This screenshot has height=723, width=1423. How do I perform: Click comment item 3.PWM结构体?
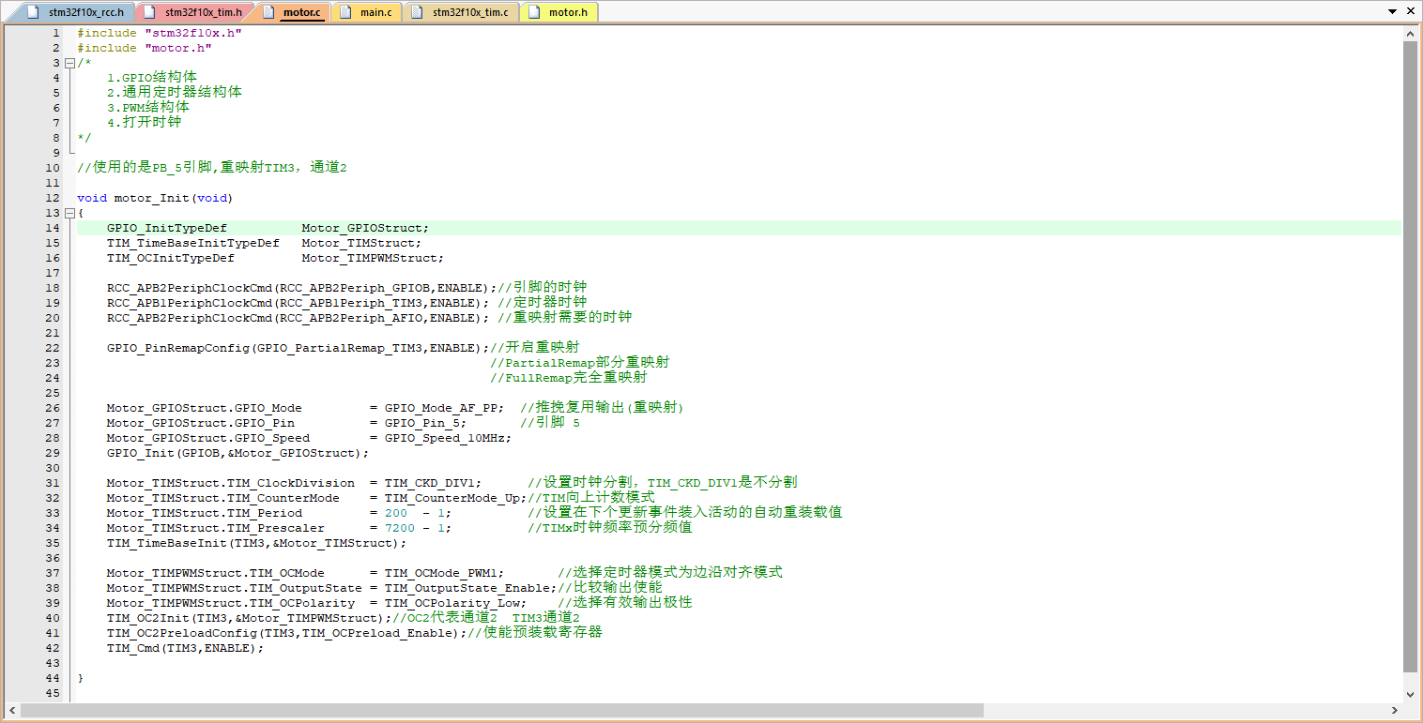[147, 108]
